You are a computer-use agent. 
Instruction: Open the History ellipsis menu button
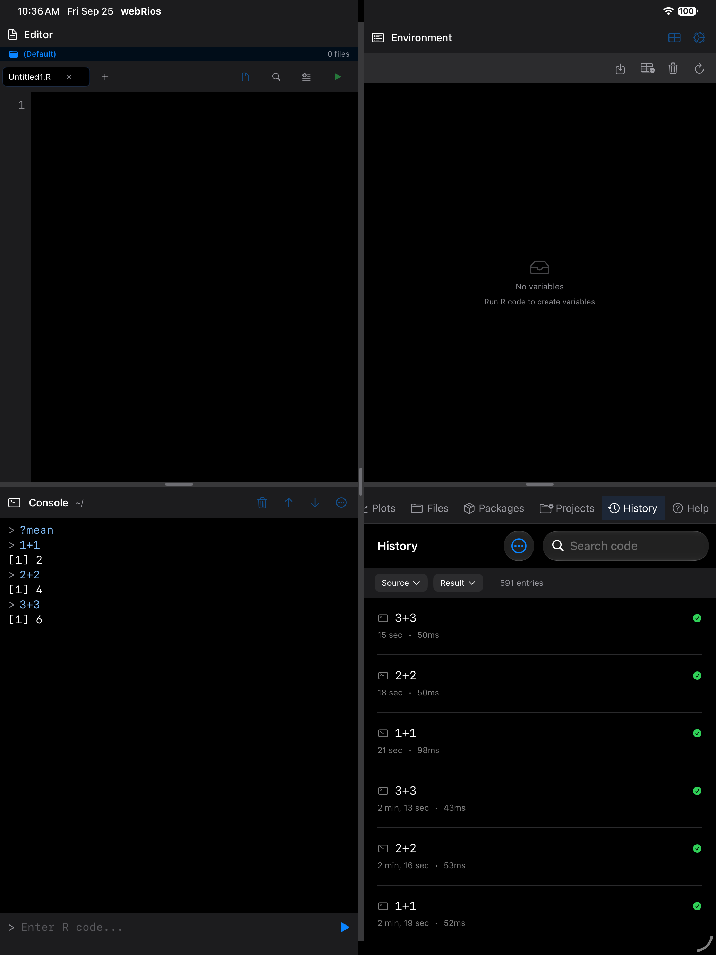click(519, 546)
